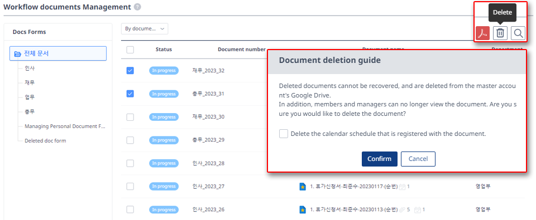Screen dimensions: 536x220
Task: Click the Status column header
Action: click(x=164, y=50)
